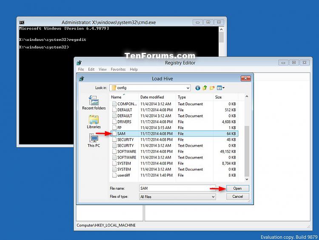Click the file list vertical scrollbar thumb
Screen dimensions: 319x240
click(x=247, y=151)
